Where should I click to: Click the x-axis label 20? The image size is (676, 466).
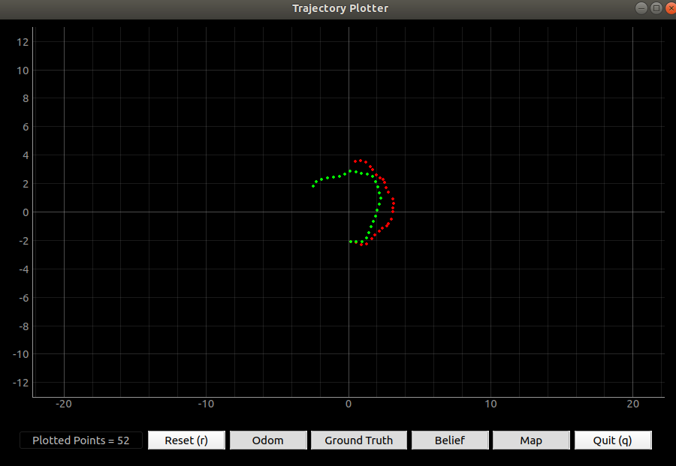[633, 404]
